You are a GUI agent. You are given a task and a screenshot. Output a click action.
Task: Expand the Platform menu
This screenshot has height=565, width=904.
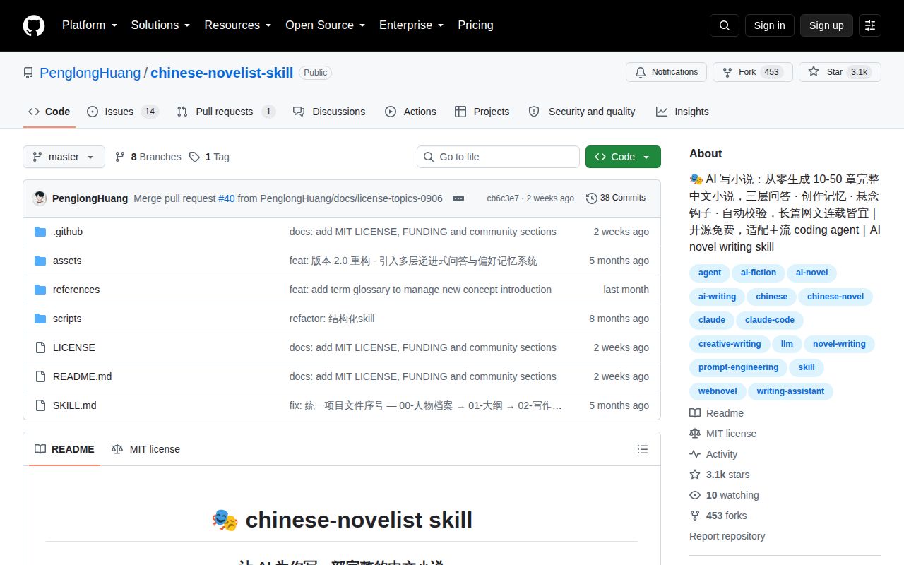(89, 25)
